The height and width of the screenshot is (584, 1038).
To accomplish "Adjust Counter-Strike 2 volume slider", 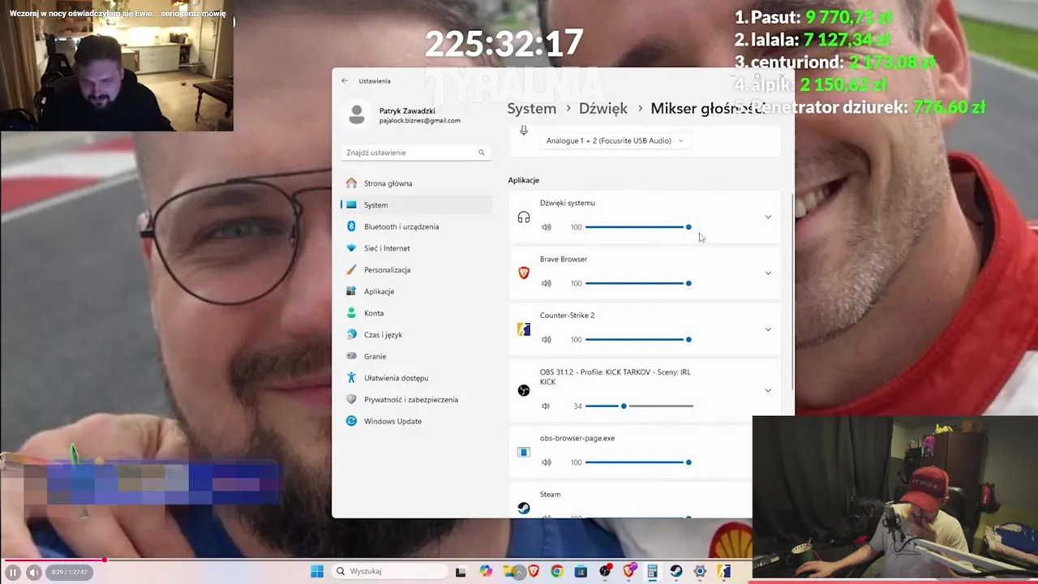I will tap(638, 340).
